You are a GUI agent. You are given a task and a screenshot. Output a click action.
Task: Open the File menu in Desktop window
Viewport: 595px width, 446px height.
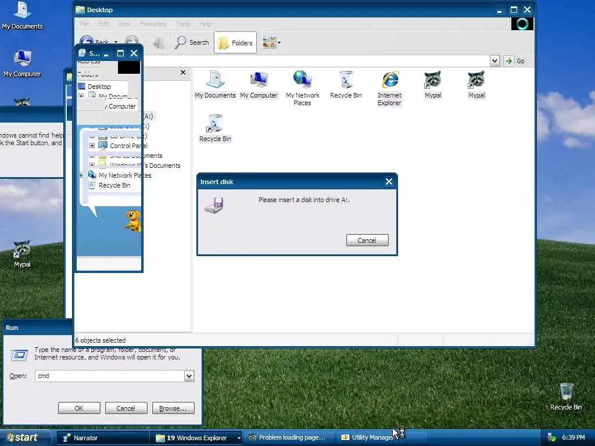pyautogui.click(x=84, y=24)
